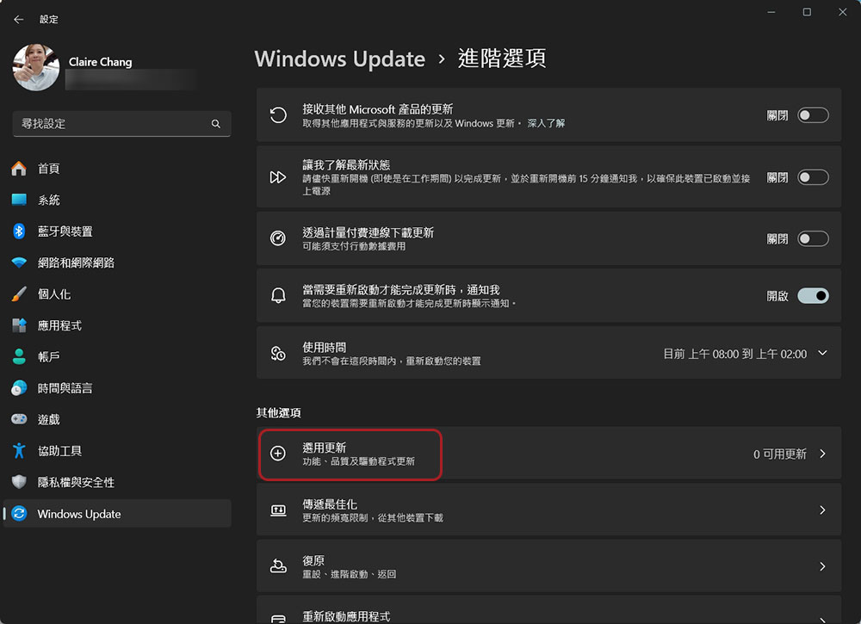Click the gauge icon beside 透過計量付費連線下載更新
Viewport: 861px width, 624px height.
click(278, 238)
